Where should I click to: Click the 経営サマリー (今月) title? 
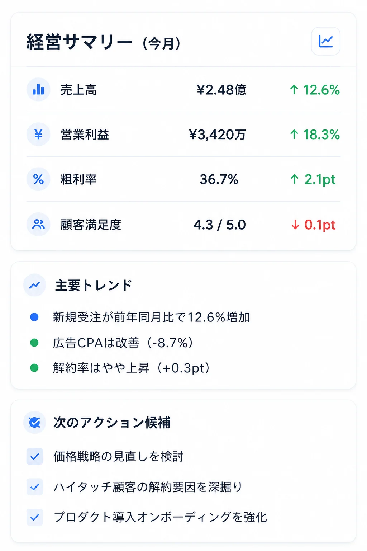click(x=104, y=42)
